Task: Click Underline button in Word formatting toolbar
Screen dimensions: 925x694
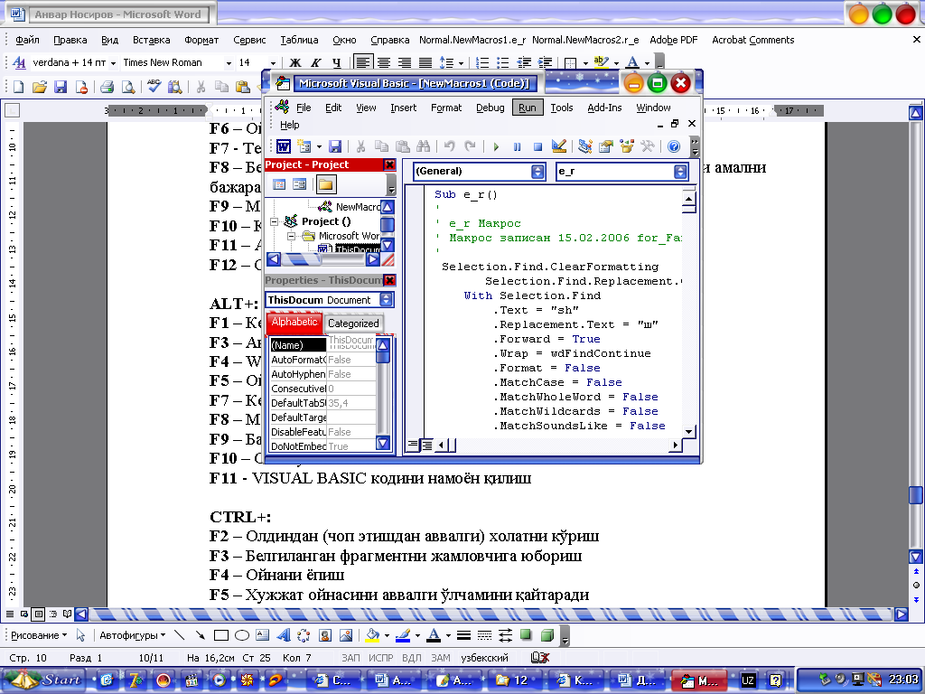Action: [x=336, y=62]
